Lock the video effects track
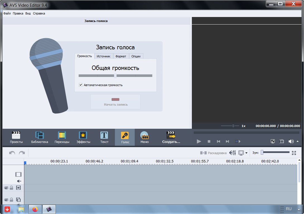This screenshot has width=304, height=214. (x=11, y=188)
